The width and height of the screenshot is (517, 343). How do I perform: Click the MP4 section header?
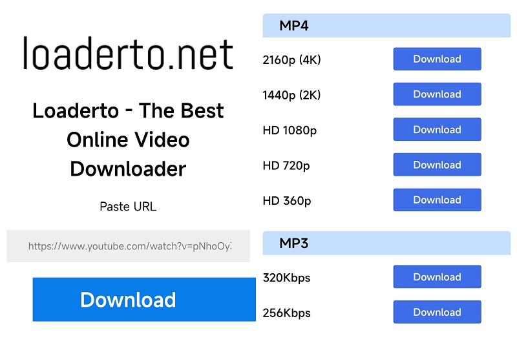(x=386, y=26)
